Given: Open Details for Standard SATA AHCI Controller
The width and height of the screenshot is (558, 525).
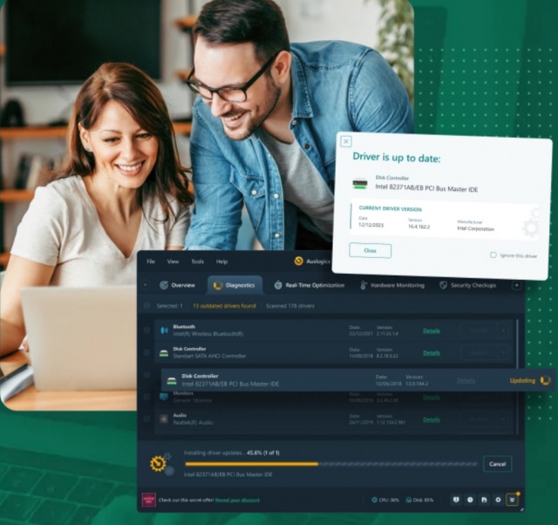Looking at the screenshot, I should 431,352.
